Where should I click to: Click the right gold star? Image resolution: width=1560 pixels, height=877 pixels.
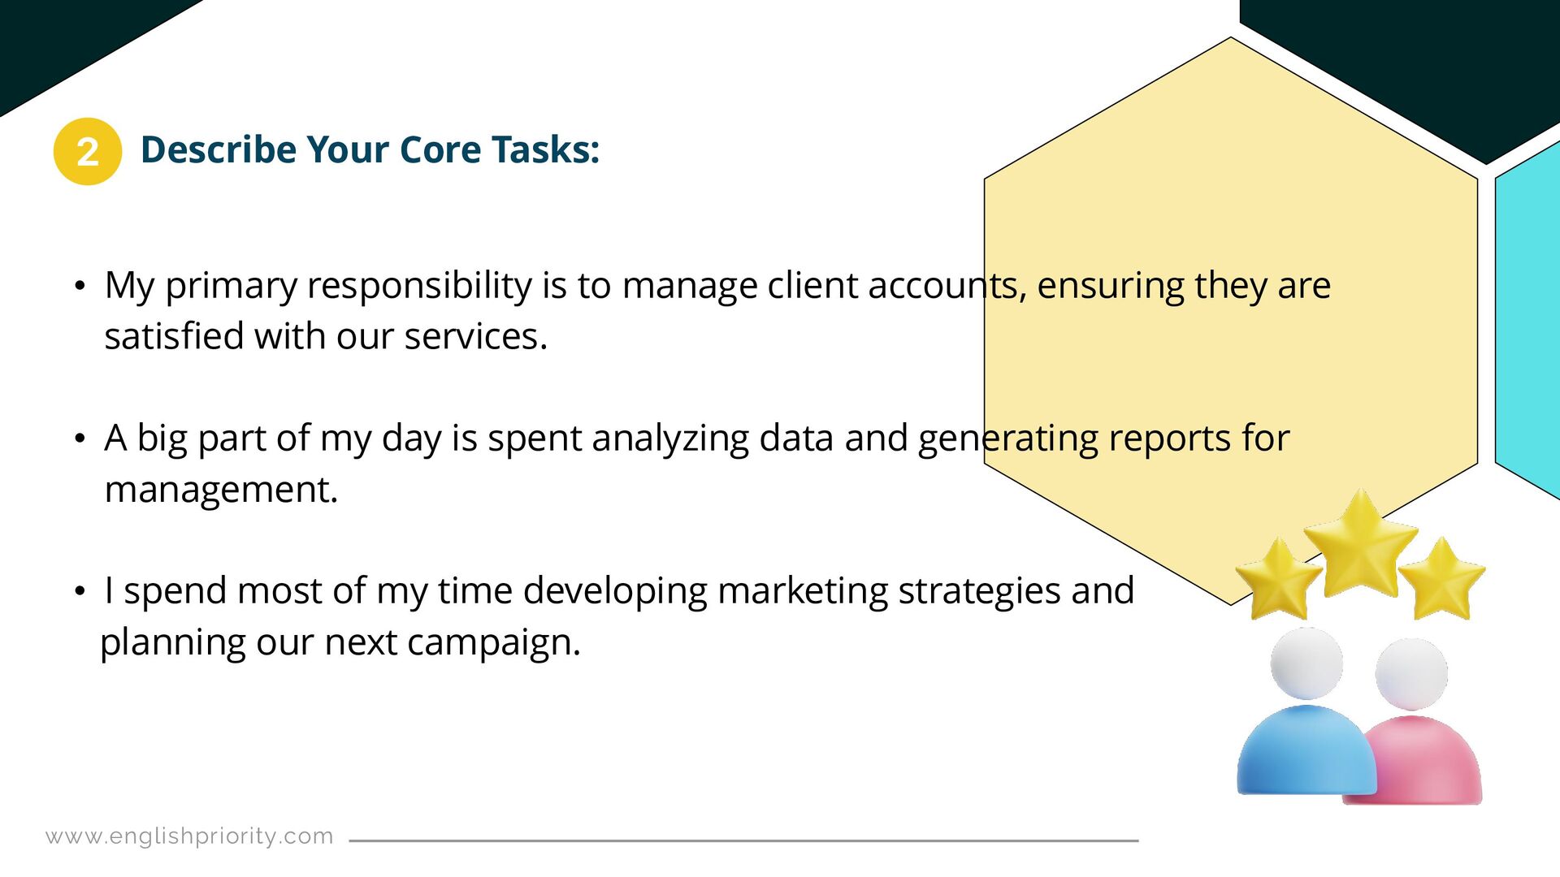[x=1442, y=578]
